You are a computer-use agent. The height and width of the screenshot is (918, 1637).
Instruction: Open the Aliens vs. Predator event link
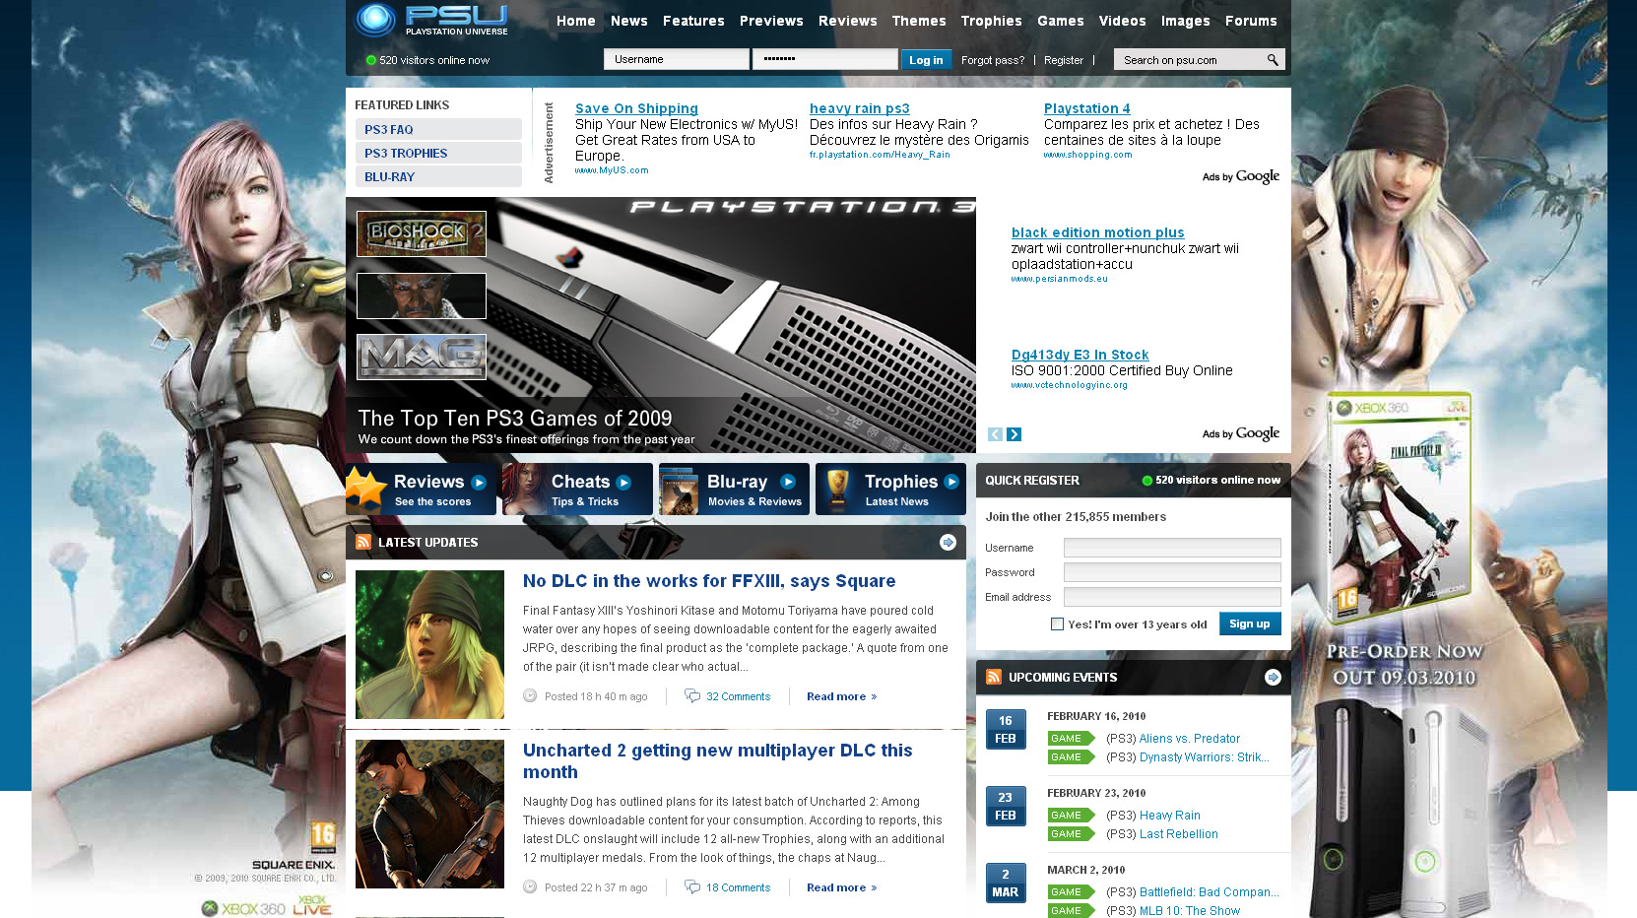tap(1190, 739)
